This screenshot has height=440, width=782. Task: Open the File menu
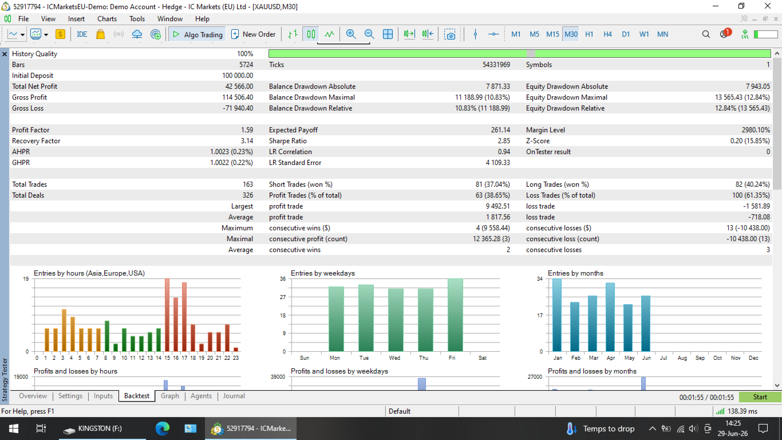click(x=23, y=19)
